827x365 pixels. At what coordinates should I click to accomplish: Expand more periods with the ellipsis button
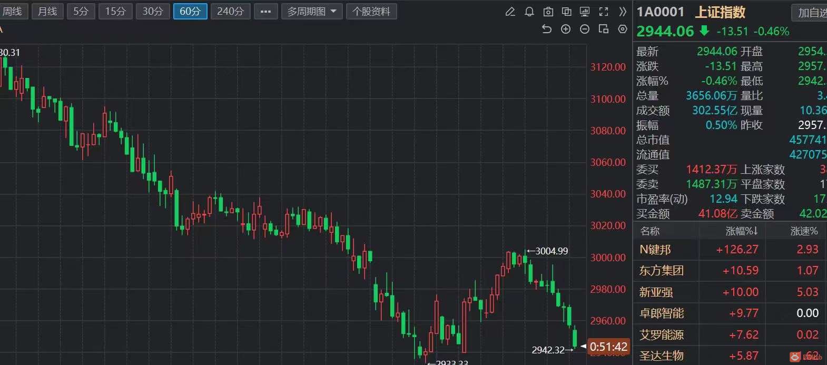coord(265,12)
